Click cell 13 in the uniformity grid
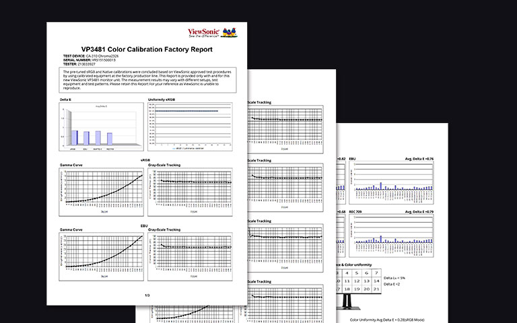 click(367, 281)
